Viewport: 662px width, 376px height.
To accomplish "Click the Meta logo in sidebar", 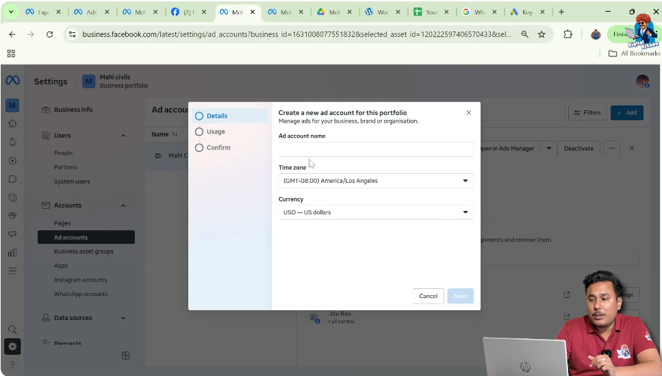I will 13,80.
